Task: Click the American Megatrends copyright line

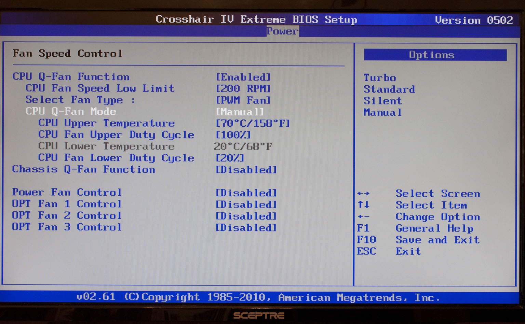Action: click(x=258, y=297)
